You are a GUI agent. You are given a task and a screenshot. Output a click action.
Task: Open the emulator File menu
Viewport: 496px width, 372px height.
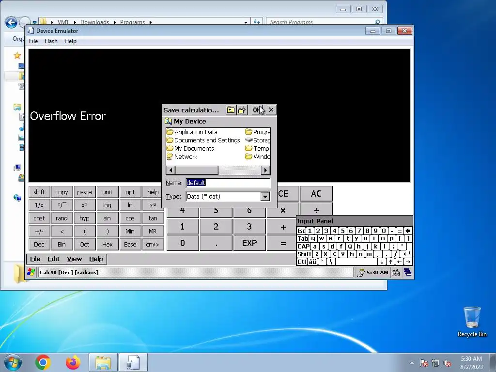point(33,41)
